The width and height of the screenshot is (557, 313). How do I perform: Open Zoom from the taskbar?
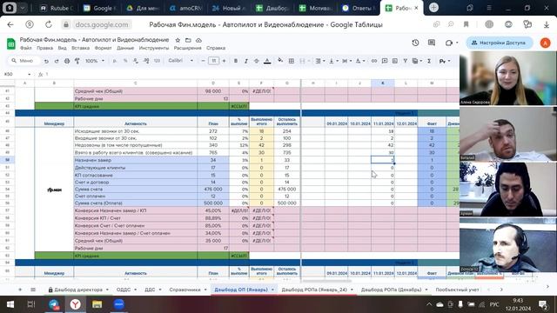[118, 304]
